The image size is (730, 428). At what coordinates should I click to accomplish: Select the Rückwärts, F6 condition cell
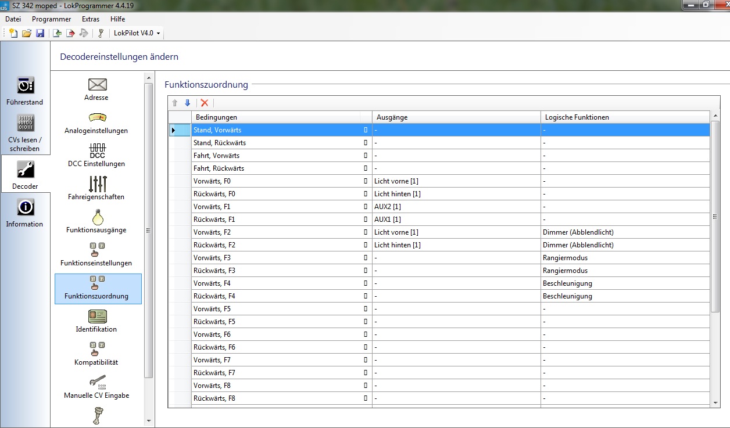point(281,347)
